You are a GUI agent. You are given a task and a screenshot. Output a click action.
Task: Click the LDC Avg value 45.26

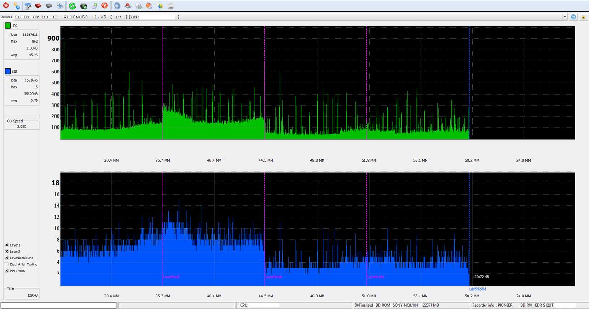33,55
